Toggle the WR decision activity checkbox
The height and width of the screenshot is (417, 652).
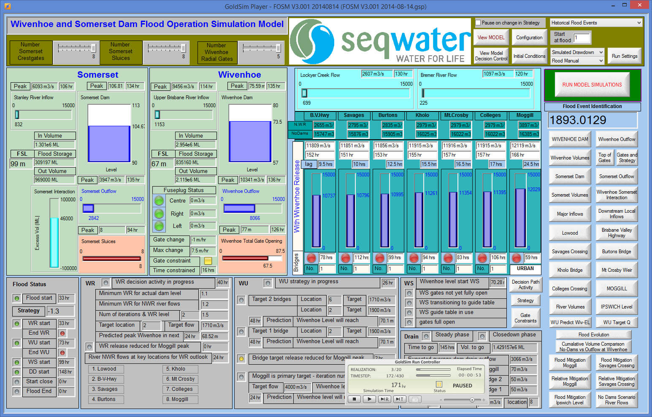106,283
